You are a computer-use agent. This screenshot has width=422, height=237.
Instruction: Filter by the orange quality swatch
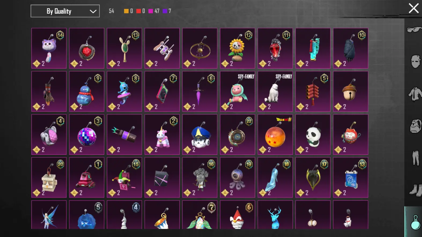(x=126, y=11)
